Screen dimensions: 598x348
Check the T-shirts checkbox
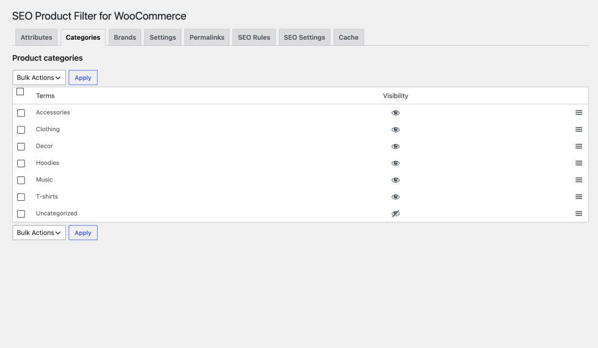pyautogui.click(x=21, y=197)
